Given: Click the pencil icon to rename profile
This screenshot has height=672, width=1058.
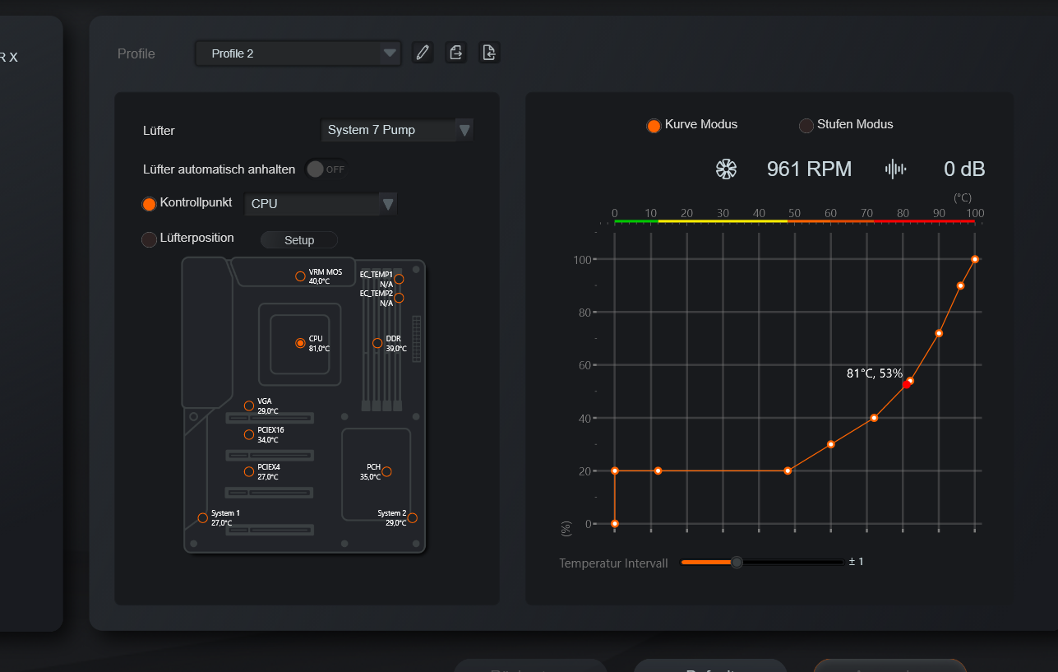Looking at the screenshot, I should click(x=423, y=53).
